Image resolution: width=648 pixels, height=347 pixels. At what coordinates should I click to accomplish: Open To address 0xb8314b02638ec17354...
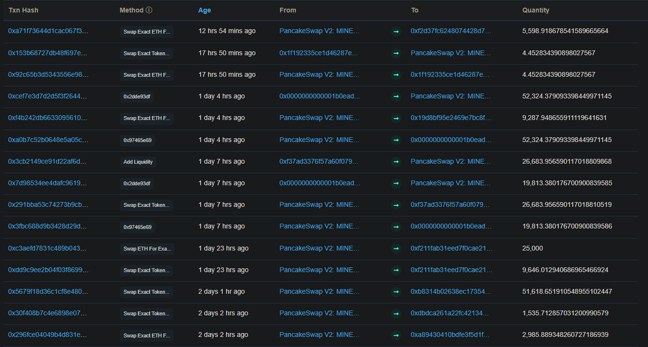point(451,292)
